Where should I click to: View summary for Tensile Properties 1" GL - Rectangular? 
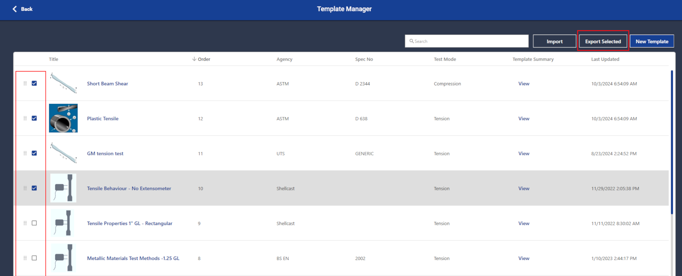524,223
